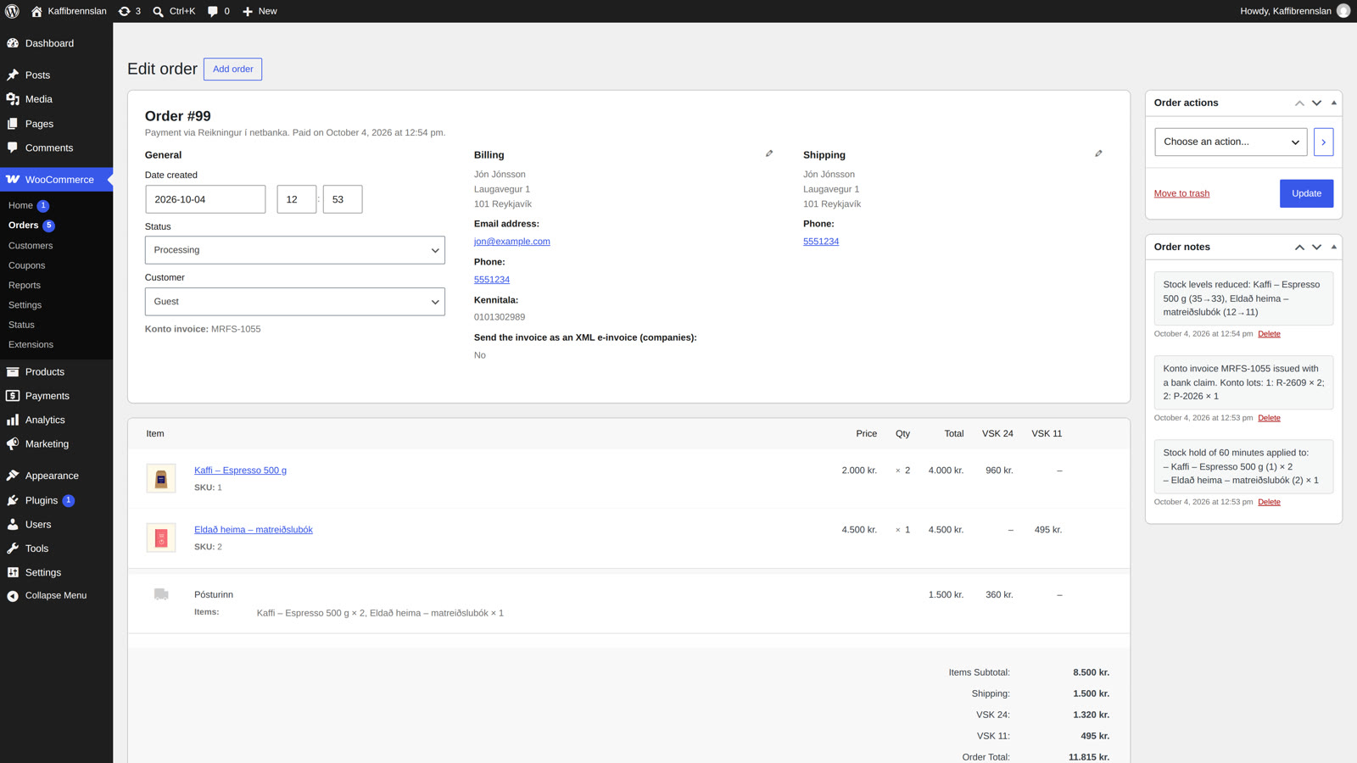The image size is (1357, 763).
Task: Click the Update button
Action: pos(1306,193)
